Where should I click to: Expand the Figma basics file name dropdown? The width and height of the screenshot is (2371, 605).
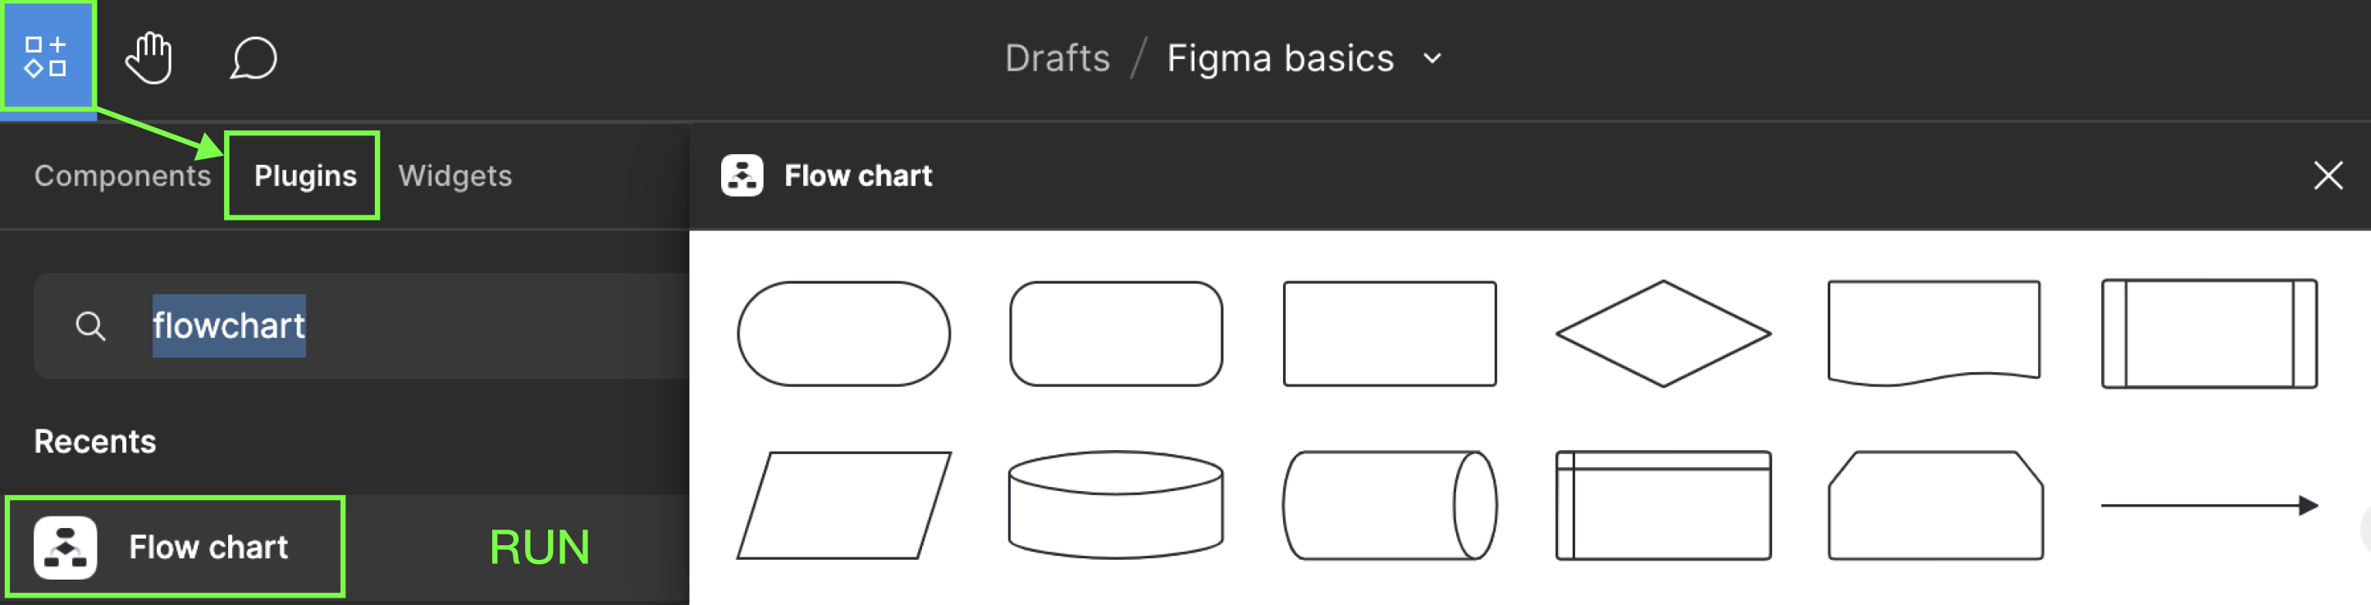(x=1432, y=58)
